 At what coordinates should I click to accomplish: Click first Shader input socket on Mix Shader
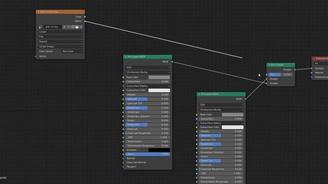pos(266,79)
